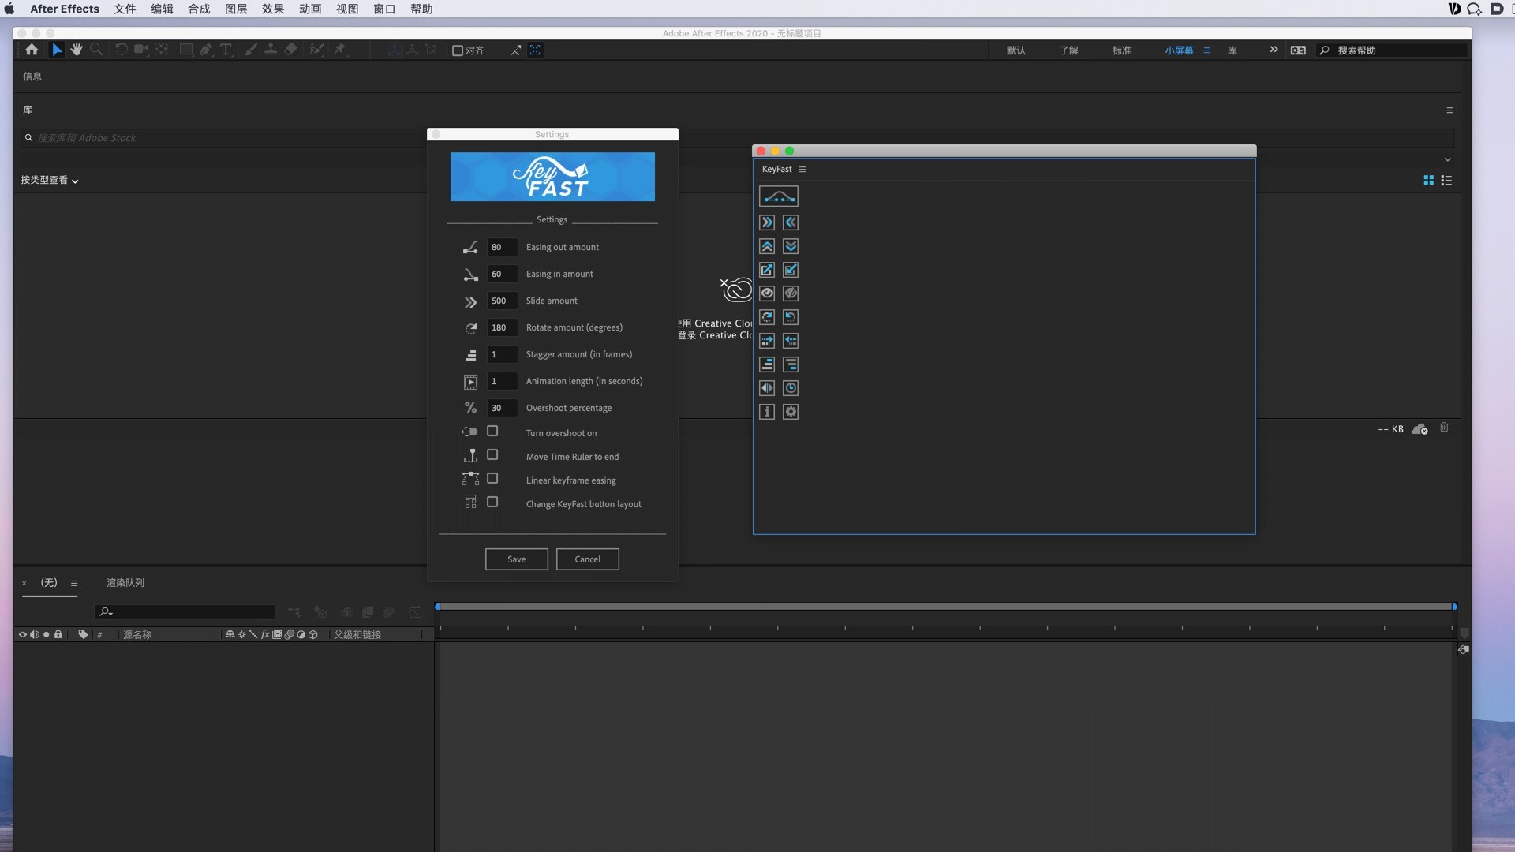Toggle the 对齐 snapping checkbox in toolbar
Image resolution: width=1515 pixels, height=852 pixels.
[x=457, y=50]
